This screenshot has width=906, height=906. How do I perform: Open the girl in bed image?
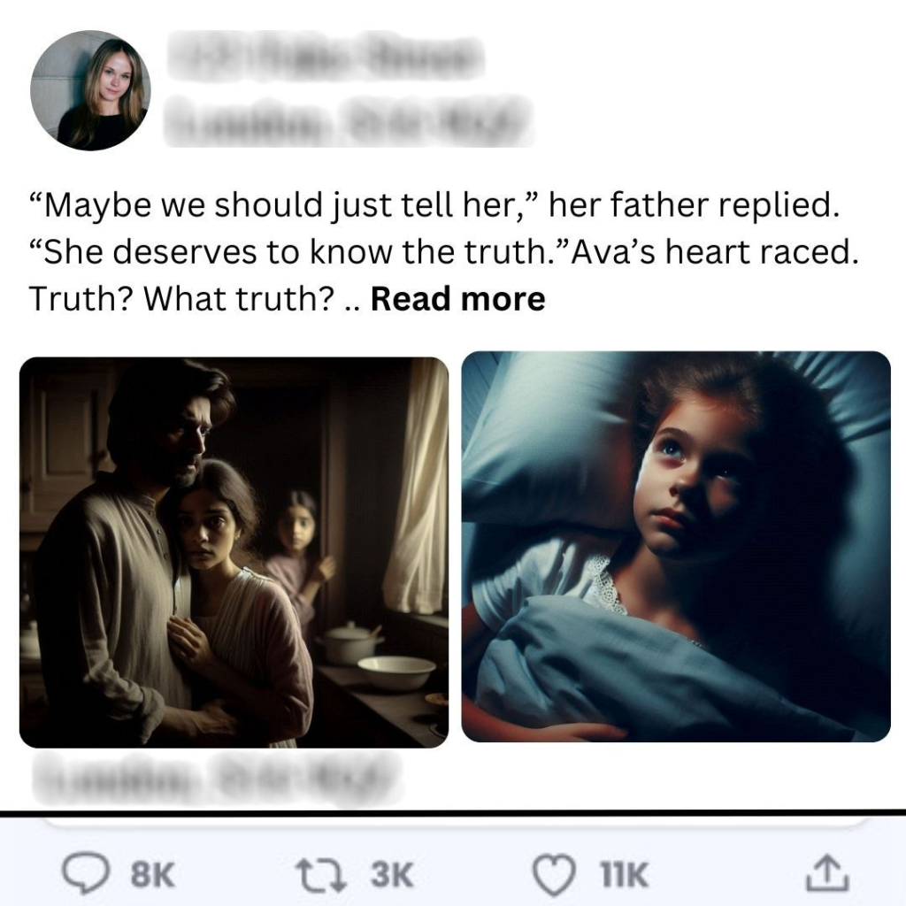(675, 547)
